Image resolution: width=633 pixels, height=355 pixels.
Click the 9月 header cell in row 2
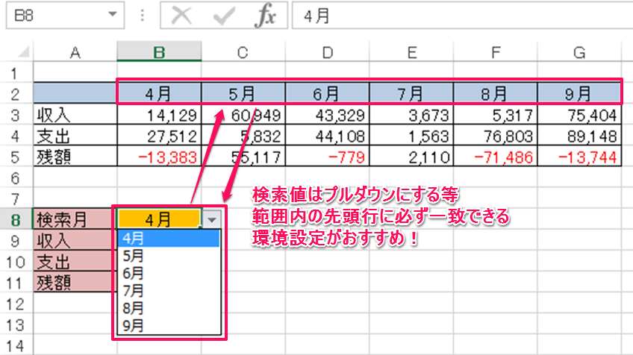[580, 94]
